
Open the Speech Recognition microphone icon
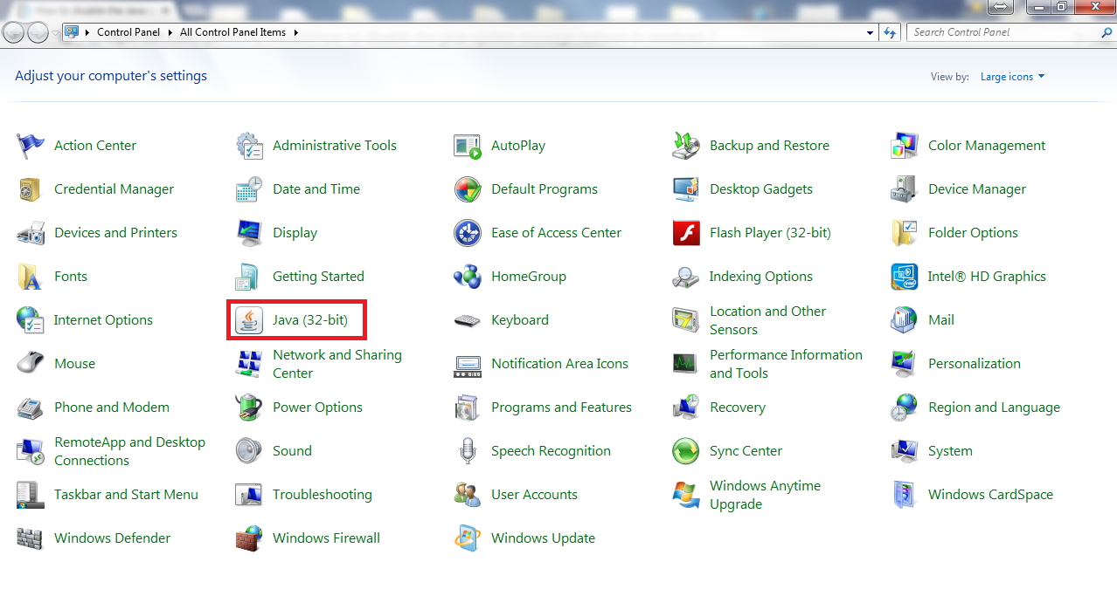point(468,451)
